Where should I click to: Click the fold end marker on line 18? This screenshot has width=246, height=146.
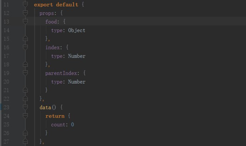pyautogui.click(x=25, y=65)
